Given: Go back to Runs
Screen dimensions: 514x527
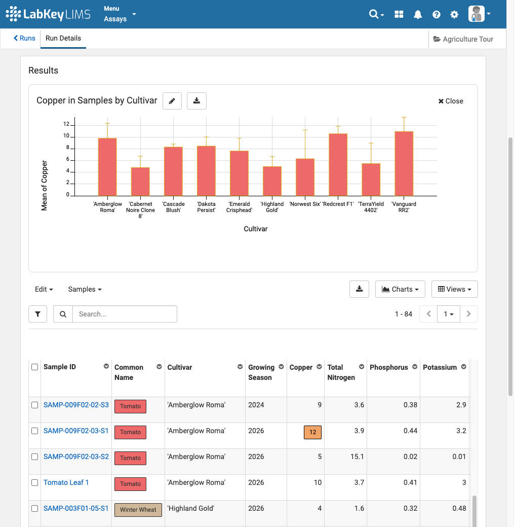Looking at the screenshot, I should coord(24,39).
